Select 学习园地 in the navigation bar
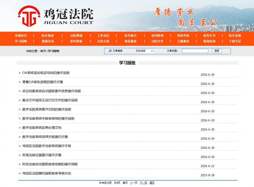Viewport: 254px width, 187px height. (x=21, y=41)
